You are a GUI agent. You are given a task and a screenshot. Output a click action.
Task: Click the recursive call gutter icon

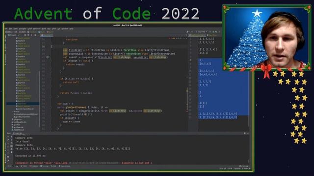[x=48, y=57]
